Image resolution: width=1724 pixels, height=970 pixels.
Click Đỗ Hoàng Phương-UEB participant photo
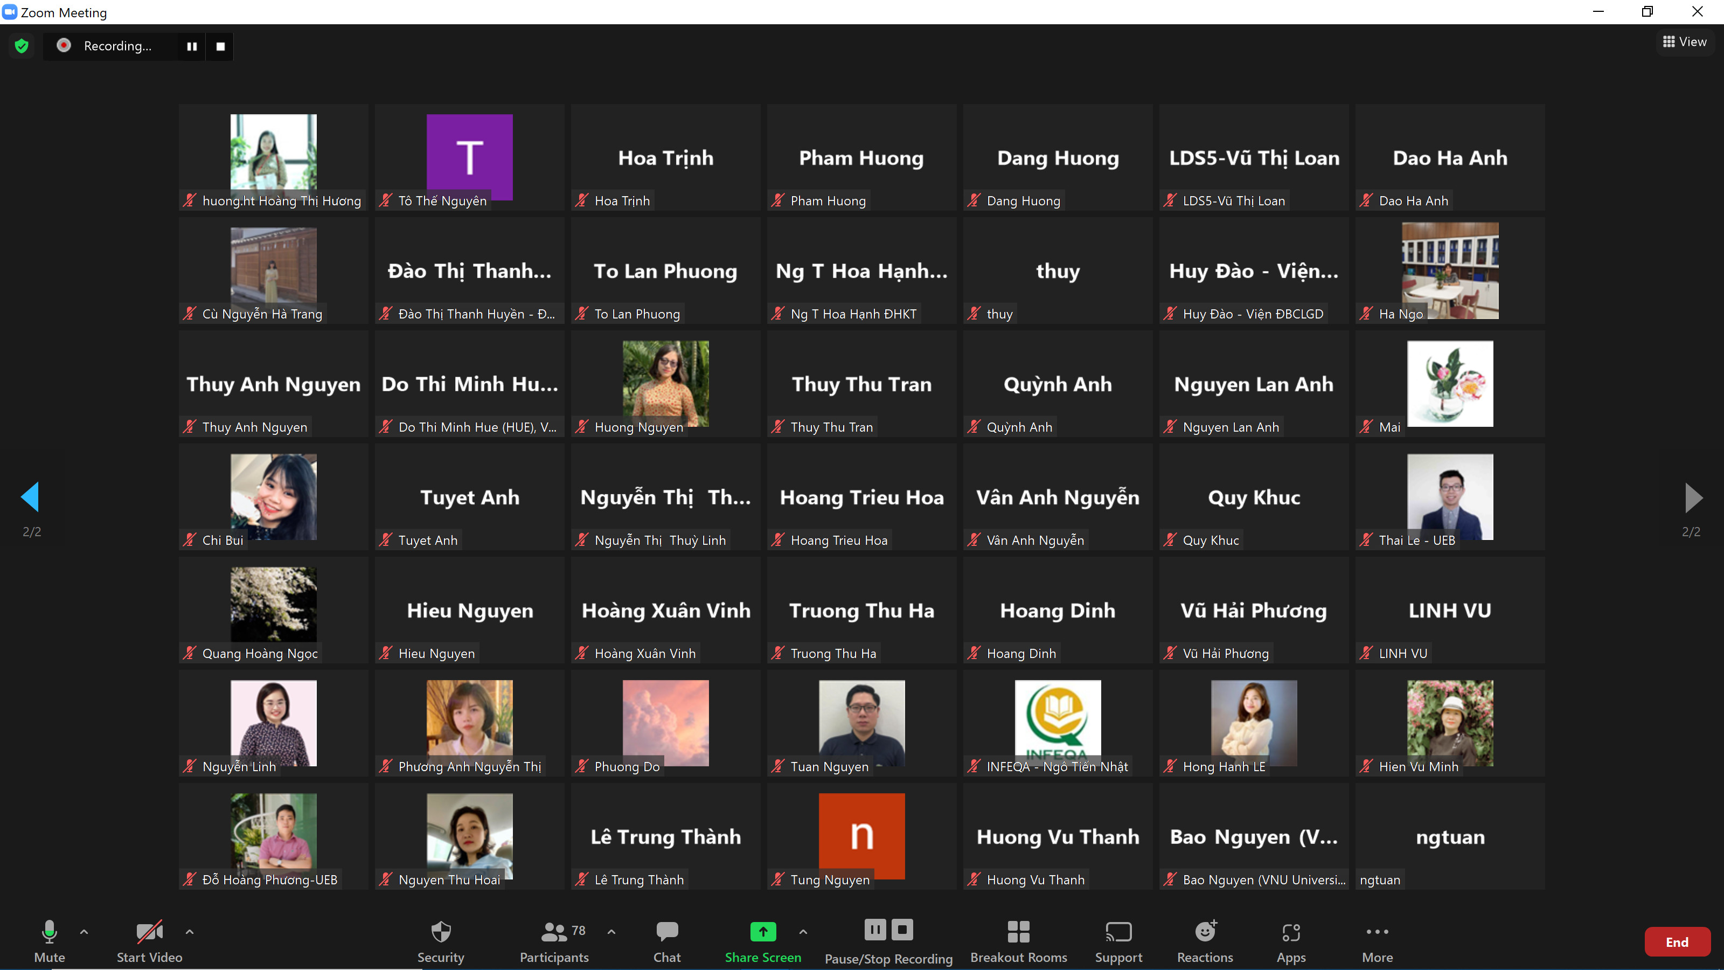tap(273, 835)
